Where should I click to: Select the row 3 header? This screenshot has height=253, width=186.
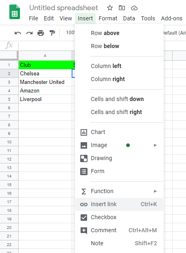coord(9,82)
